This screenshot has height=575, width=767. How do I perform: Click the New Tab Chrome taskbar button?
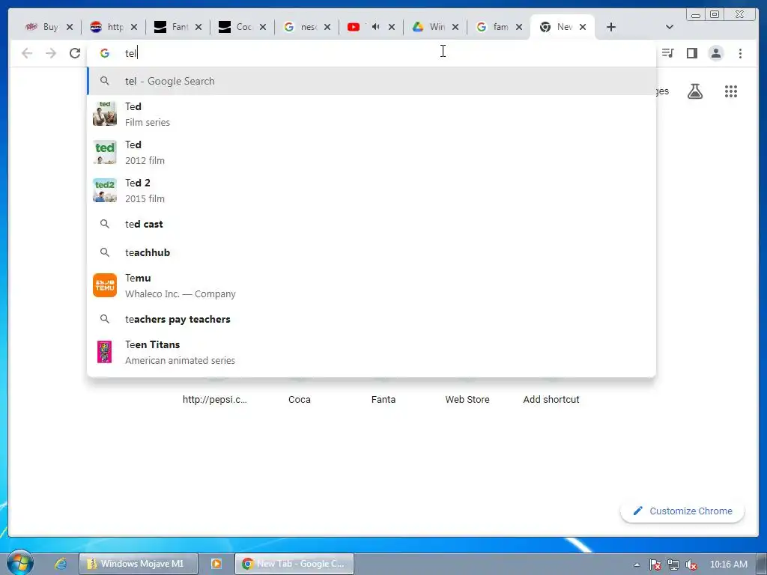coord(294,564)
